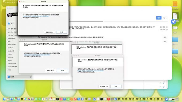Open the options dropdown beside 取消
The width and height of the screenshot is (182, 102).
pos(165,18)
